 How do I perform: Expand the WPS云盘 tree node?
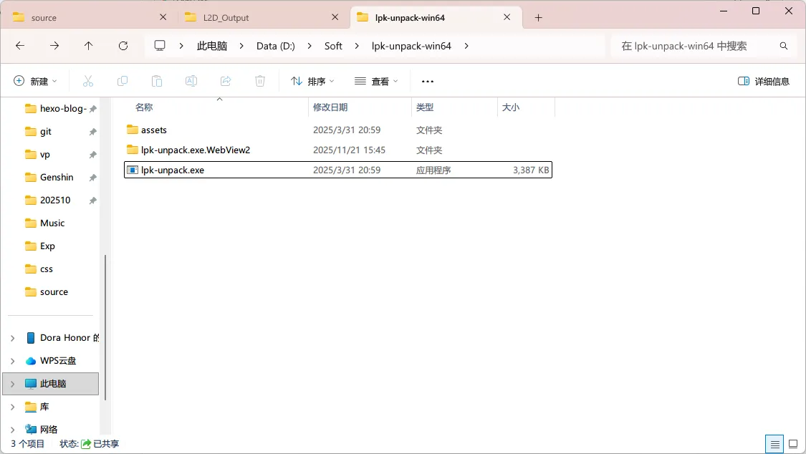13,361
